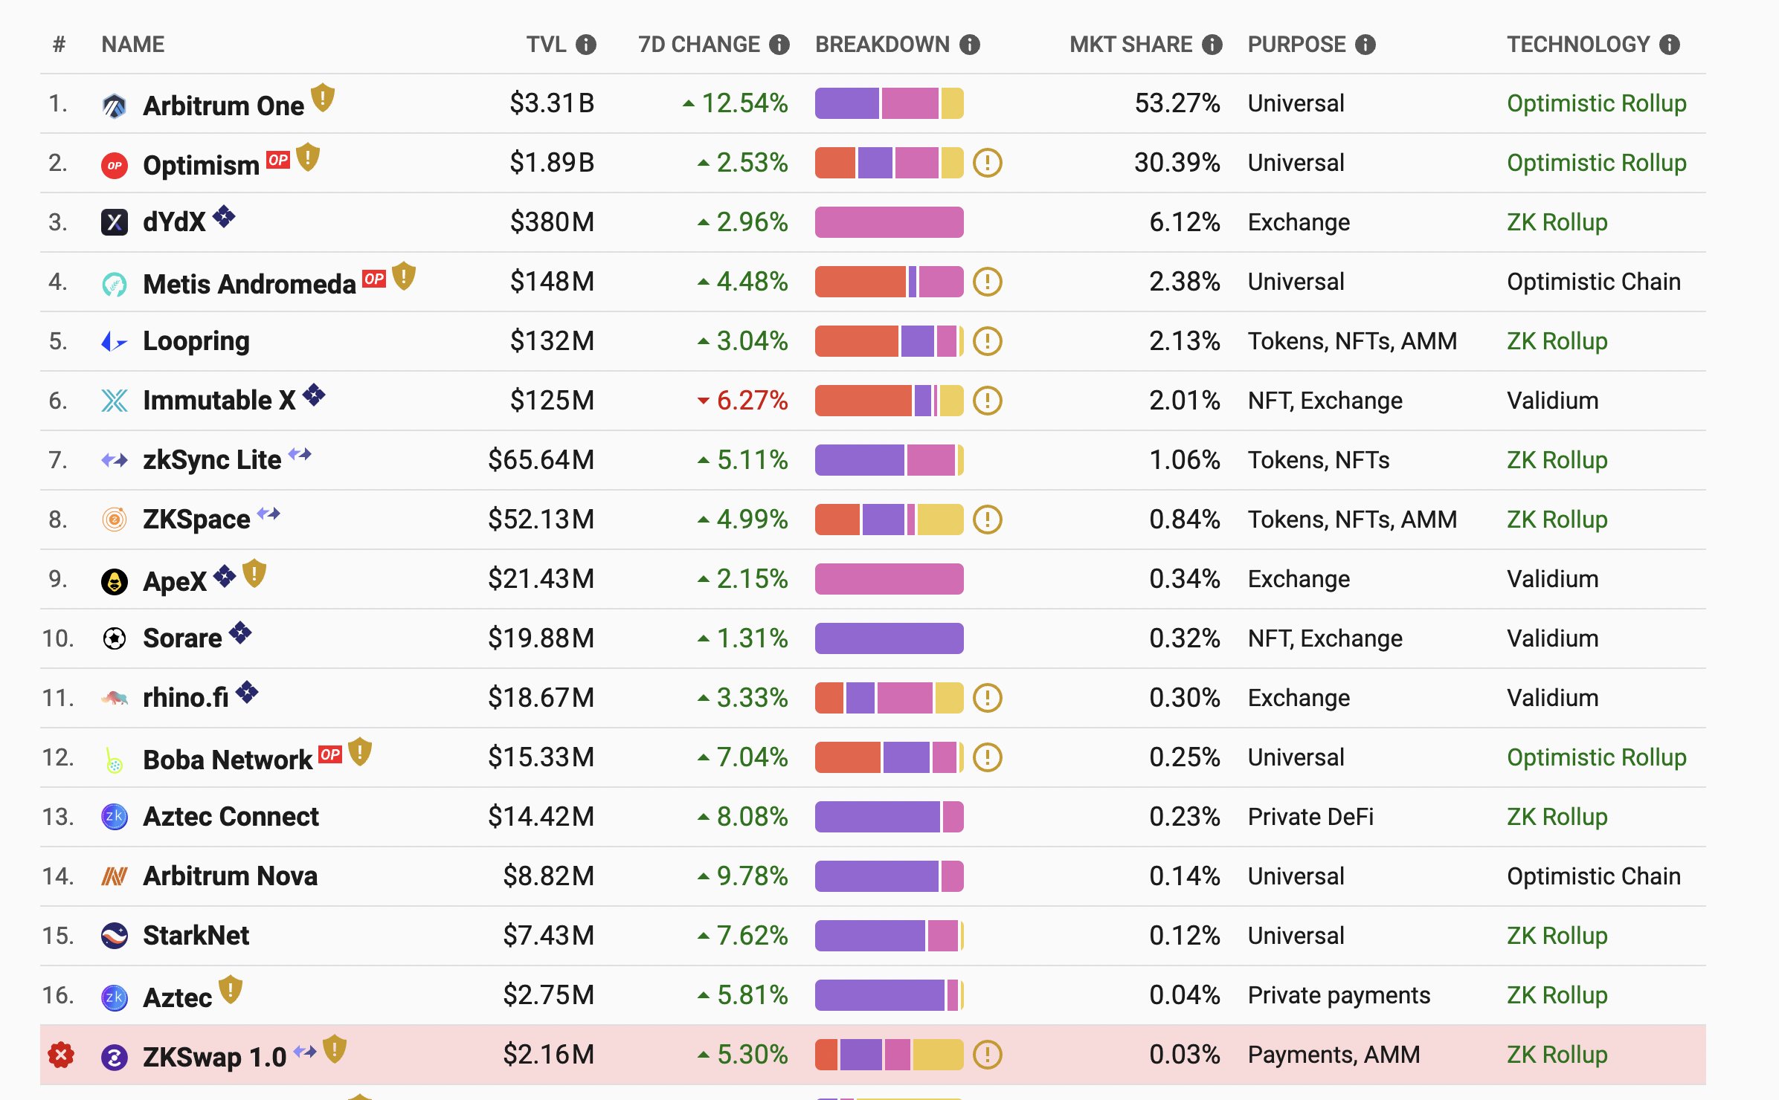
Task: Click the breakdown warning circle in Loopring row
Action: (988, 341)
